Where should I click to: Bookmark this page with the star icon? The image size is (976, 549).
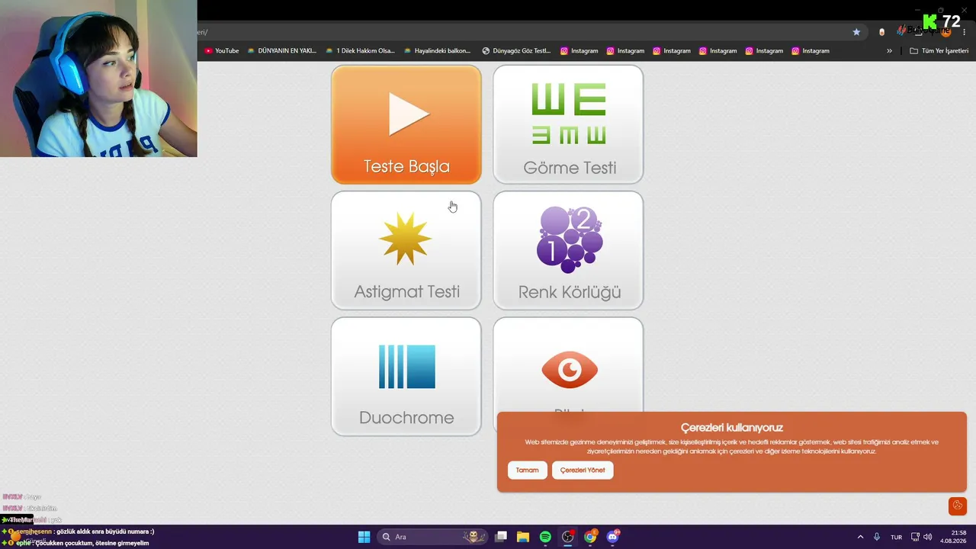(856, 32)
